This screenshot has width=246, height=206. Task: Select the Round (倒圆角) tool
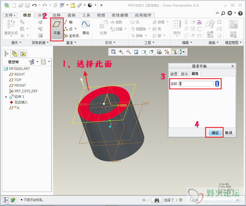(x=138, y=29)
